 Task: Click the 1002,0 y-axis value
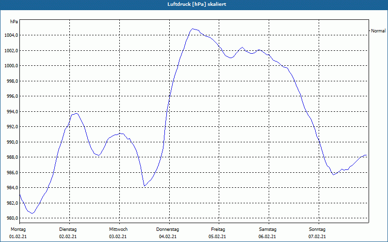click(x=11, y=51)
